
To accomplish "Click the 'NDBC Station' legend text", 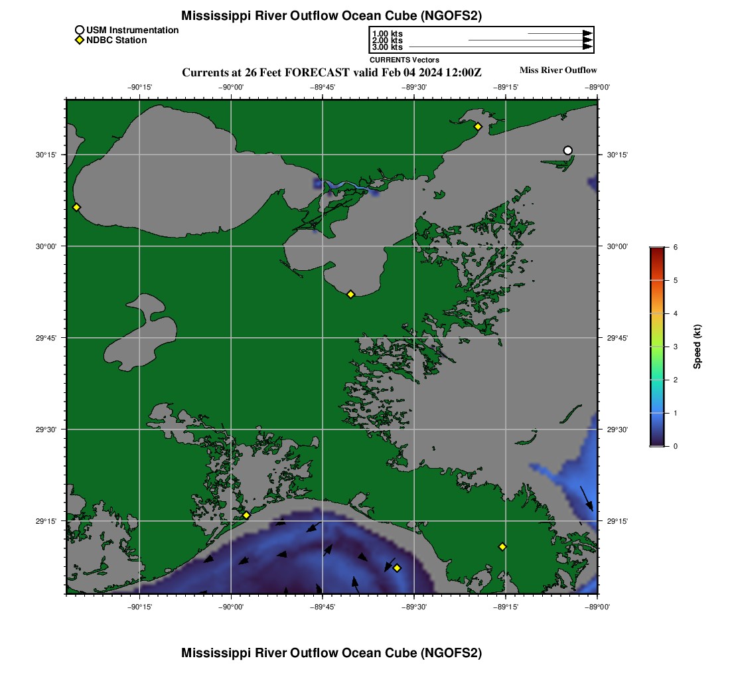I will 116,40.
